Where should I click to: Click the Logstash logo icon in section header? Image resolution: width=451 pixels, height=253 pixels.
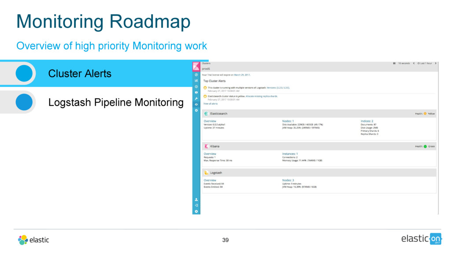click(x=206, y=173)
